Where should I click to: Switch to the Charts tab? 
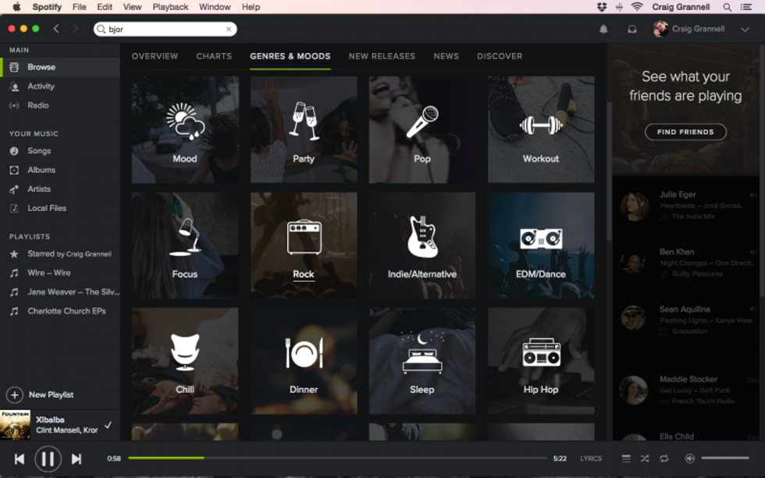click(214, 56)
